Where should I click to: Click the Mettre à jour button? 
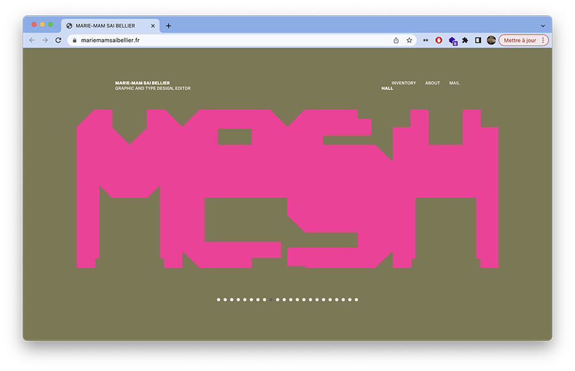pyautogui.click(x=519, y=40)
